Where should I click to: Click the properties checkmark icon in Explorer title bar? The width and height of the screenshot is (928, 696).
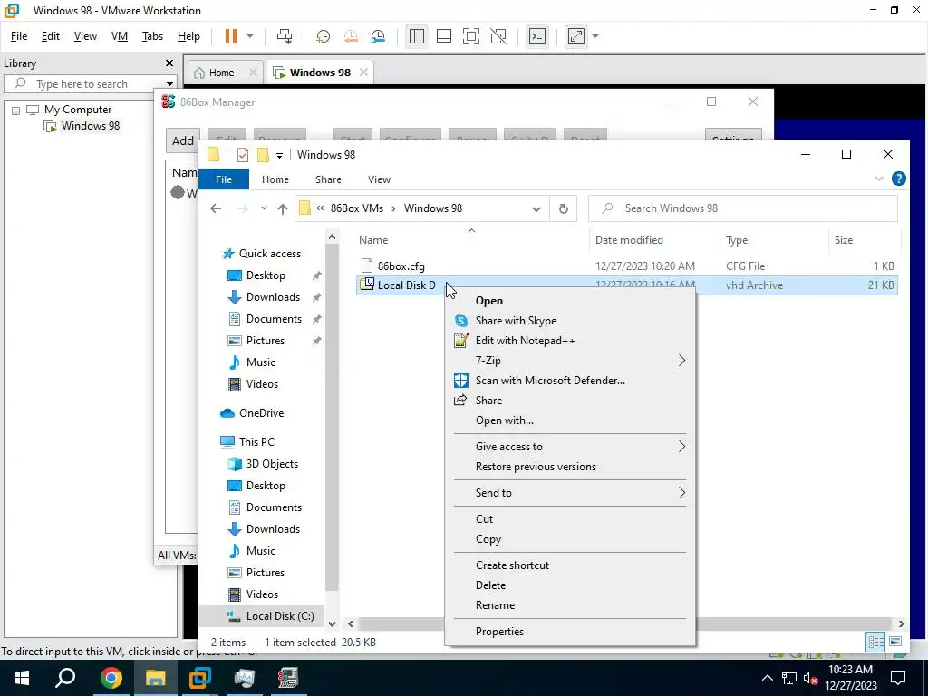243,155
